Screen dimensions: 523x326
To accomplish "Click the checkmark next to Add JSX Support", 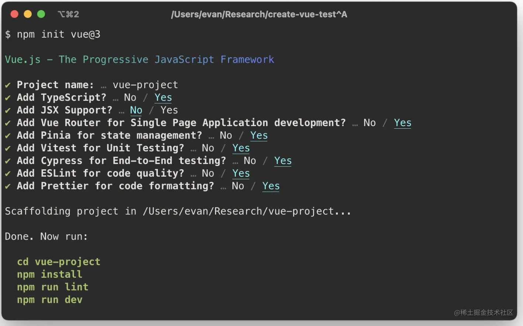I will (x=8, y=110).
